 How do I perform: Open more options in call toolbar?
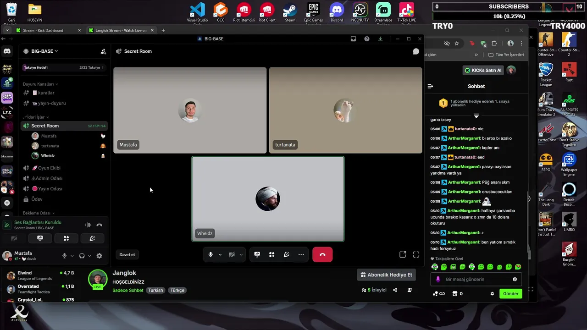coord(301,254)
